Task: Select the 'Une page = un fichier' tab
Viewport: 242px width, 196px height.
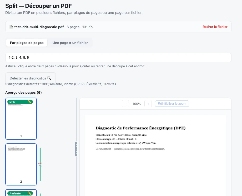Action: point(70,43)
